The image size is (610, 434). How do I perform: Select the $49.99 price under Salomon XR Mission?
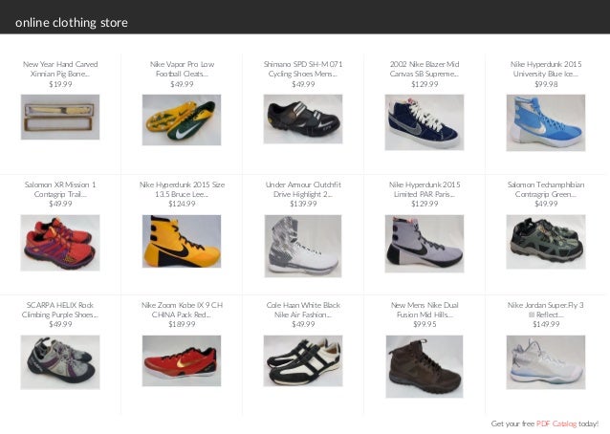click(60, 204)
